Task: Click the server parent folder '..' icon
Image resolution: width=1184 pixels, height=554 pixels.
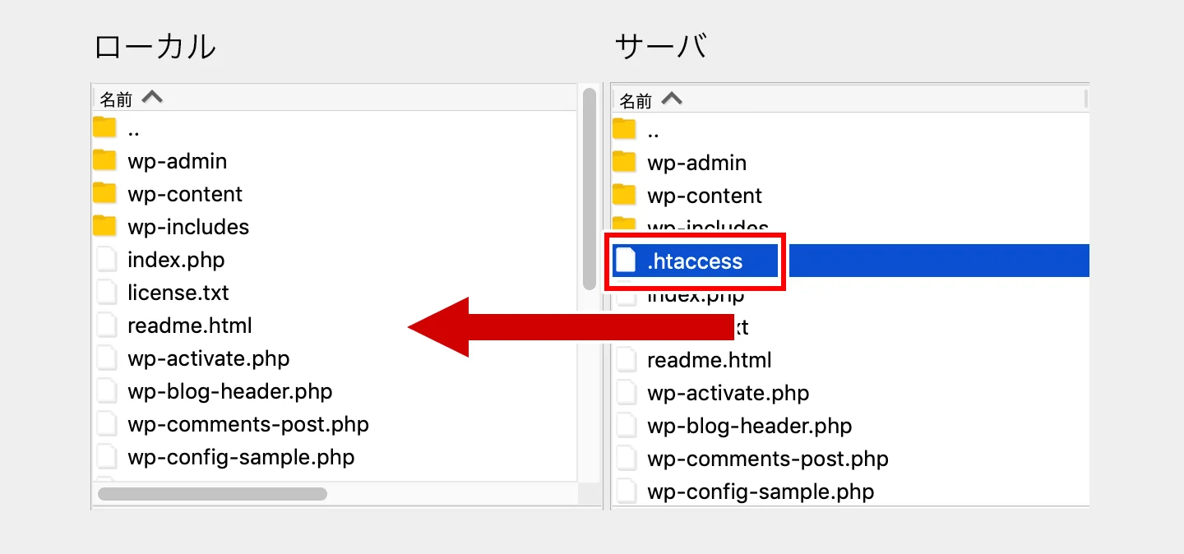Action: point(624,129)
